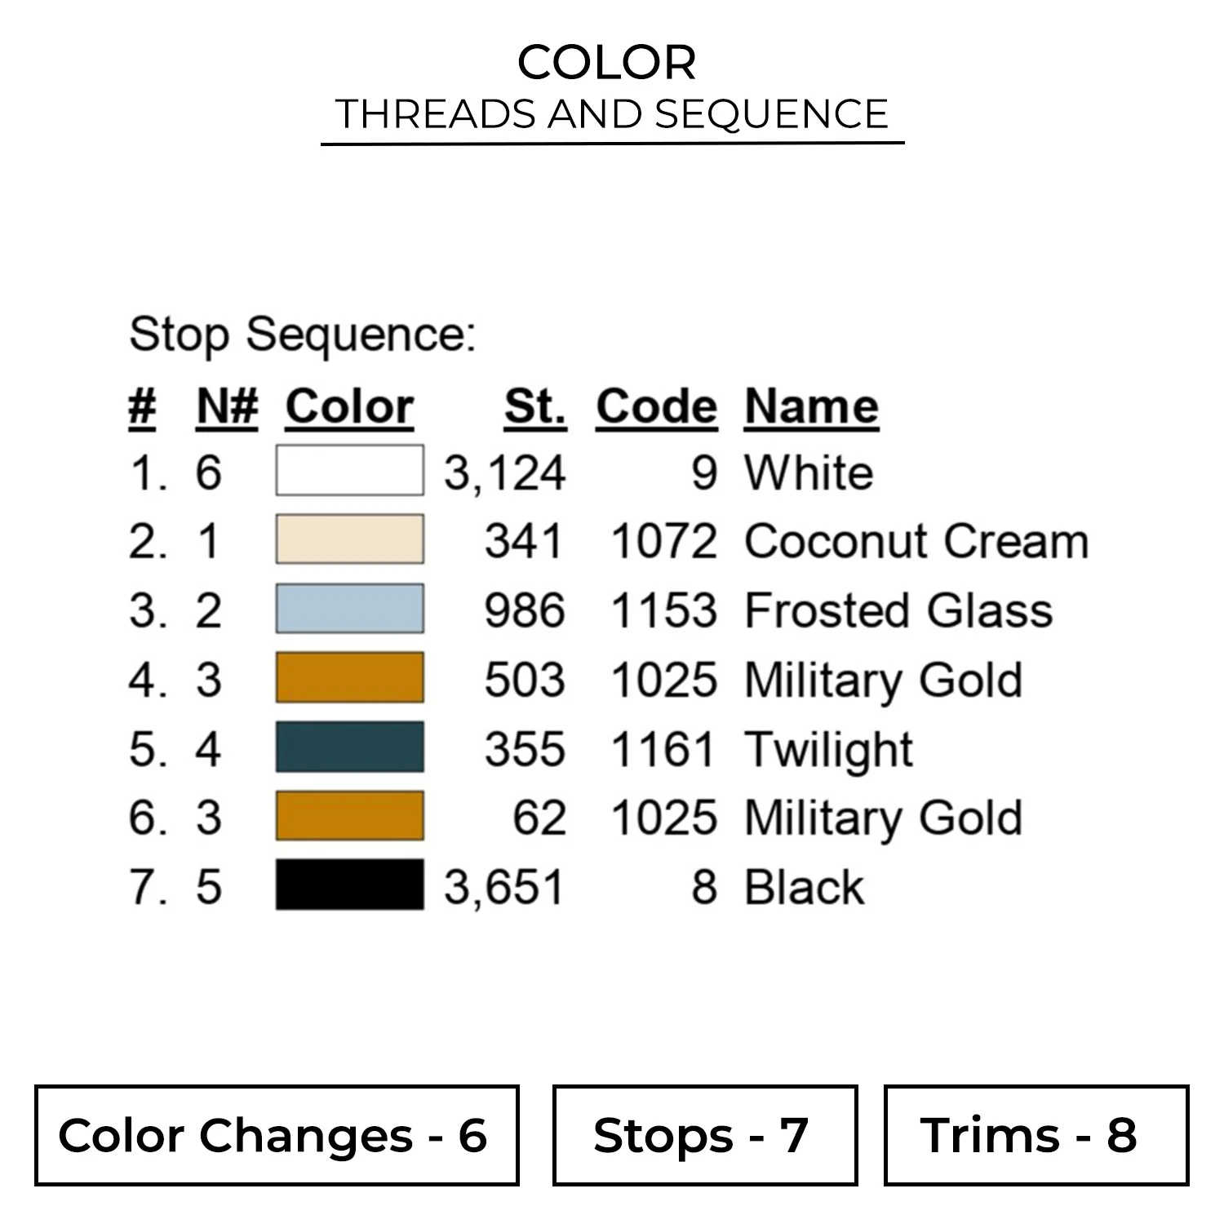Click the first Military Gold swatch in row 4

click(x=349, y=678)
